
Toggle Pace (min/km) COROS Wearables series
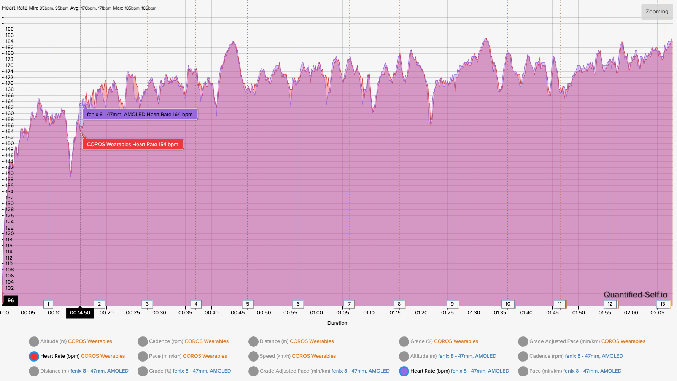(x=182, y=356)
